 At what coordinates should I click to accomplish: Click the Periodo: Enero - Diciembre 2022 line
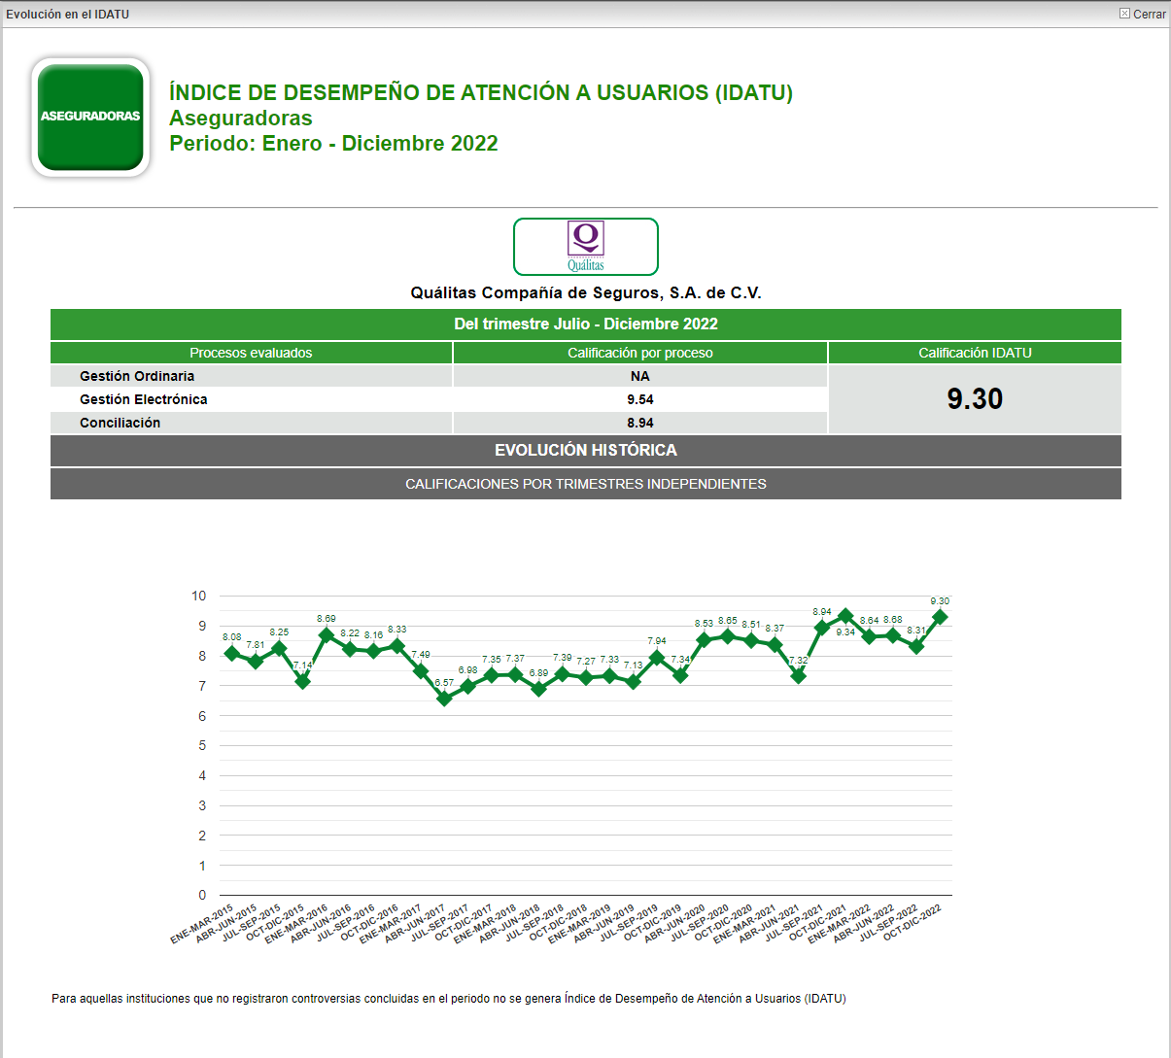(333, 143)
